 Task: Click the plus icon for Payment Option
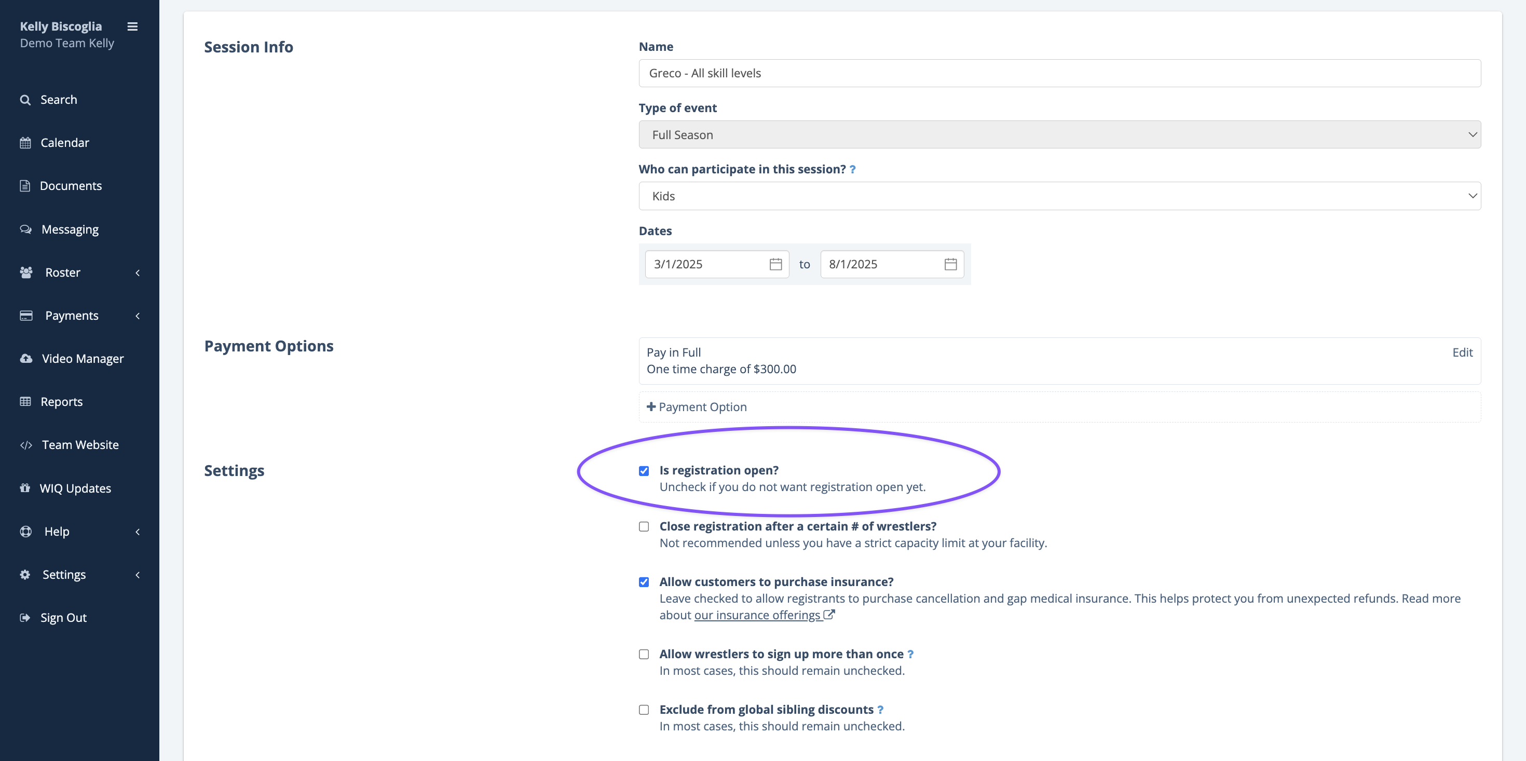tap(651, 406)
